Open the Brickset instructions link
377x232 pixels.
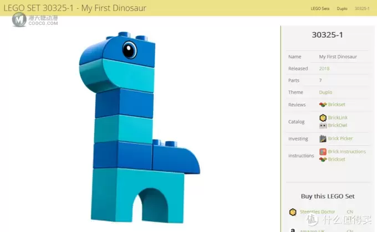click(337, 159)
